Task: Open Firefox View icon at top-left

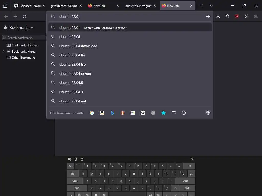Action: pos(5,6)
